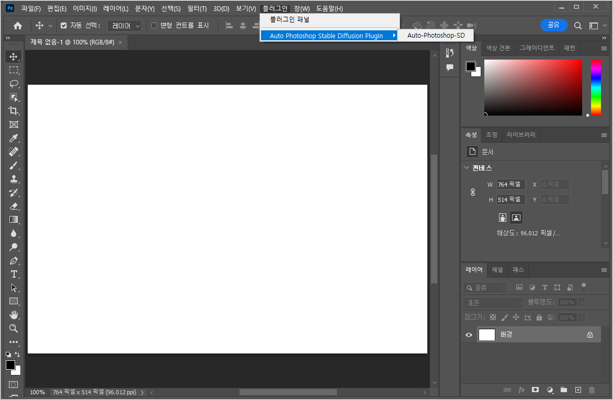Reset default foreground and background colors

tap(8, 355)
